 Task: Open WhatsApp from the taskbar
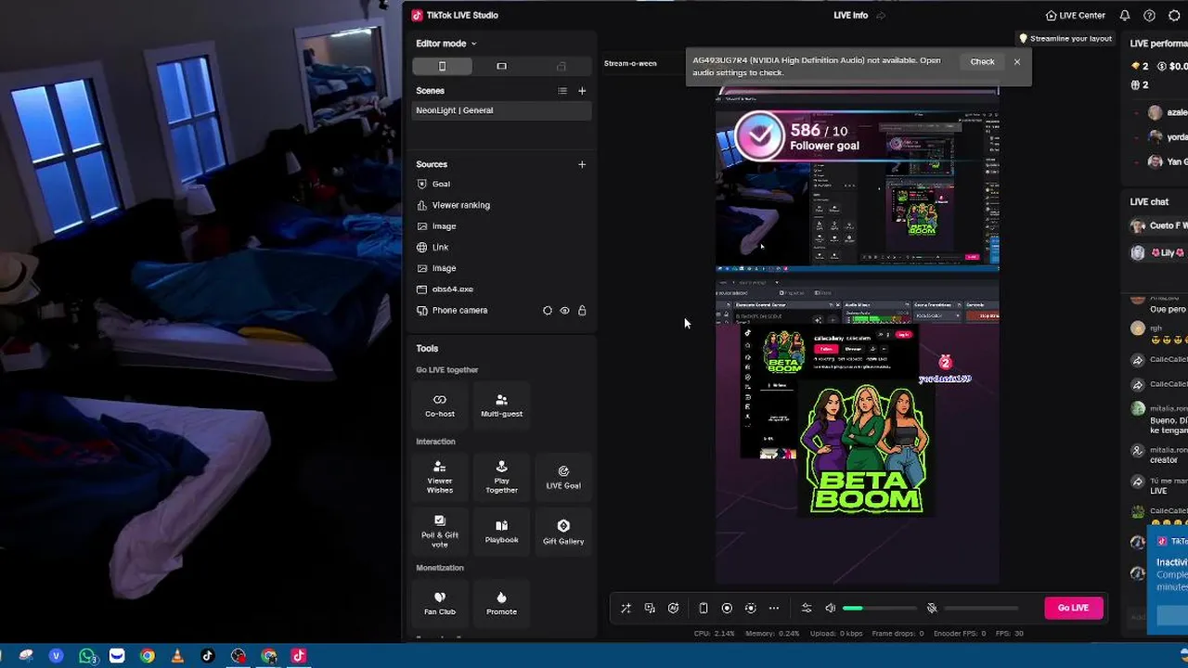pos(86,656)
